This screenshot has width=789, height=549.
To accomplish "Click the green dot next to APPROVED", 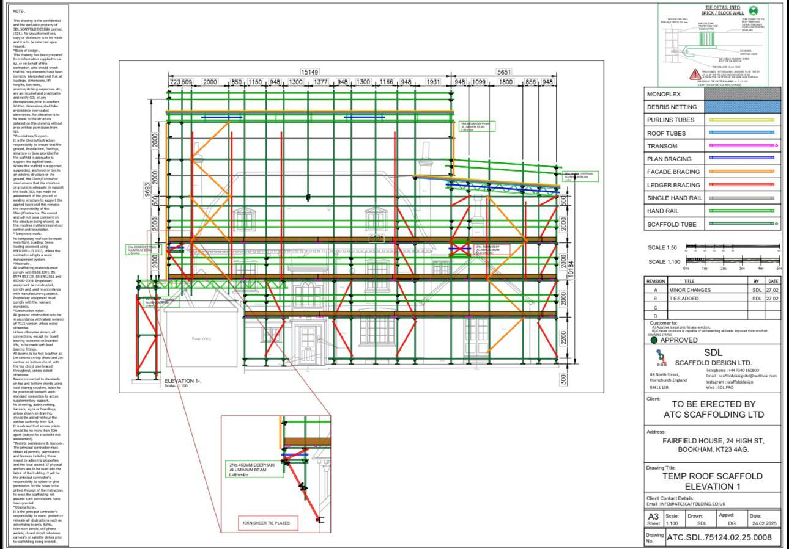I will 654,340.
